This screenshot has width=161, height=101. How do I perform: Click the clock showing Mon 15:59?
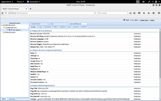81,2
